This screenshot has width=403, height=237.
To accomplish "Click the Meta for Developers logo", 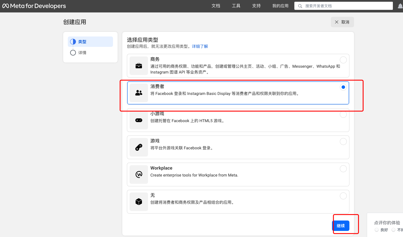I will coord(34,6).
